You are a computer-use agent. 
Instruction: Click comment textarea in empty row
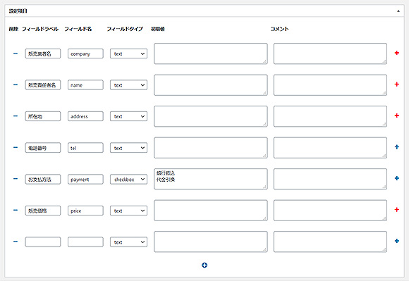pyautogui.click(x=330, y=242)
